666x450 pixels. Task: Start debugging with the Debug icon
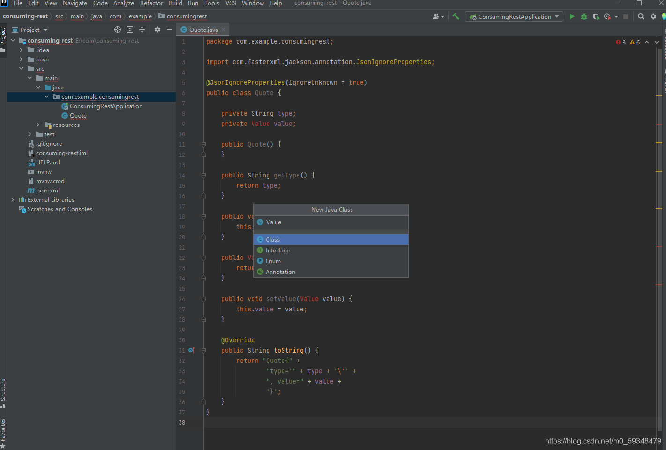tap(584, 16)
